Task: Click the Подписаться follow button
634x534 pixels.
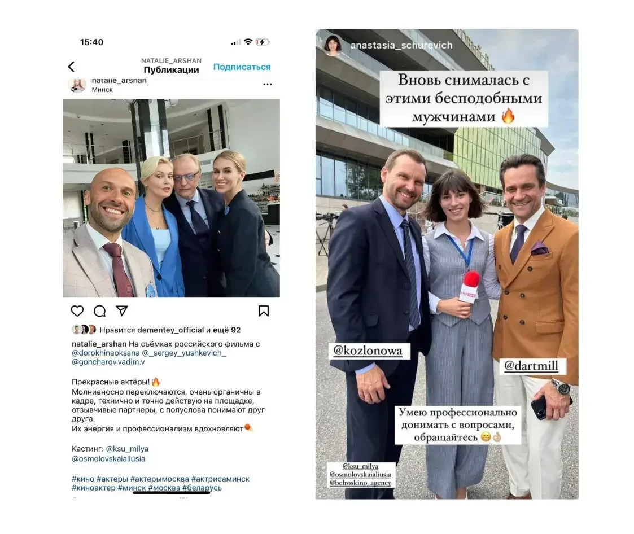Action: pyautogui.click(x=242, y=67)
